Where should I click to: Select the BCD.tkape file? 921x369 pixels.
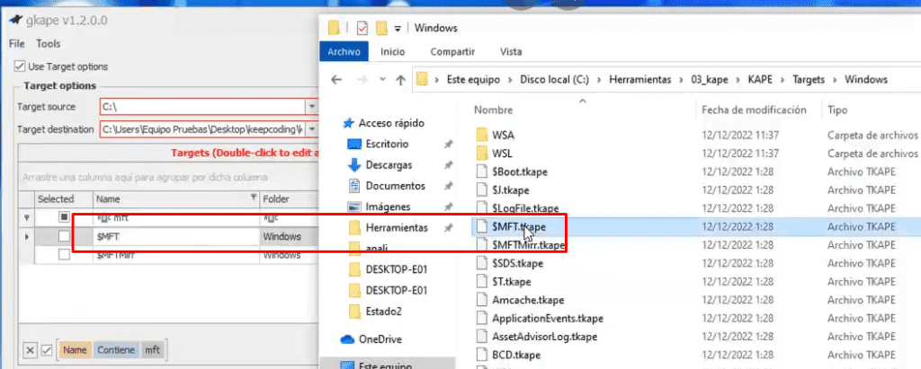[x=516, y=355]
